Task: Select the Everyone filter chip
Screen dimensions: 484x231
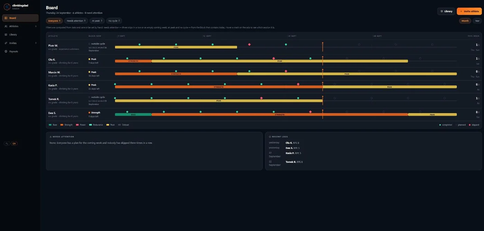Action: tap(54, 21)
